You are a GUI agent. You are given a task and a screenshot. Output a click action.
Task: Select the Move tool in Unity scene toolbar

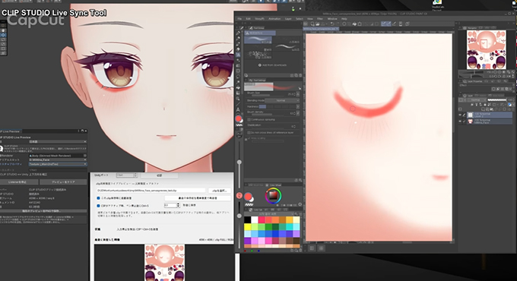coord(3,35)
